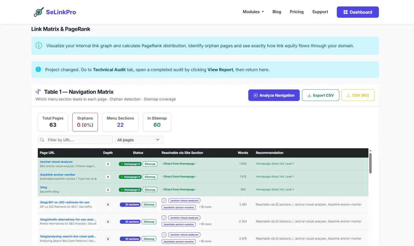Open the /blog page URL link
Image resolution: width=414 pixels, height=246 pixels.
click(43, 187)
